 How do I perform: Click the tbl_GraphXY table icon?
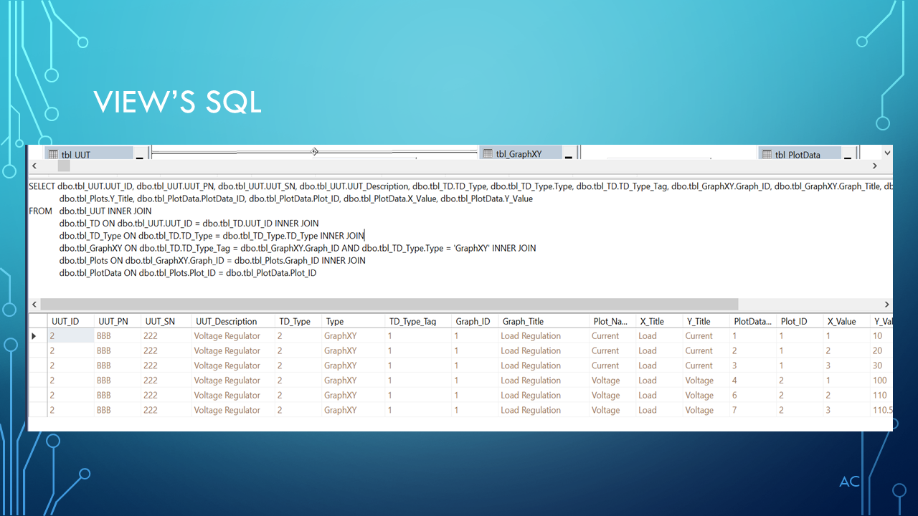click(x=487, y=153)
